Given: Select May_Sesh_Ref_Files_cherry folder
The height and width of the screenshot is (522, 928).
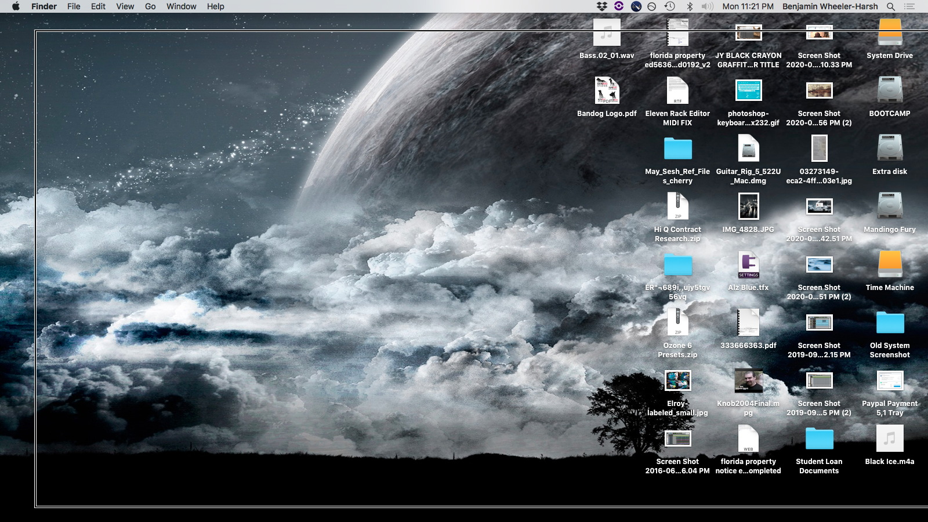Looking at the screenshot, I should point(677,148).
